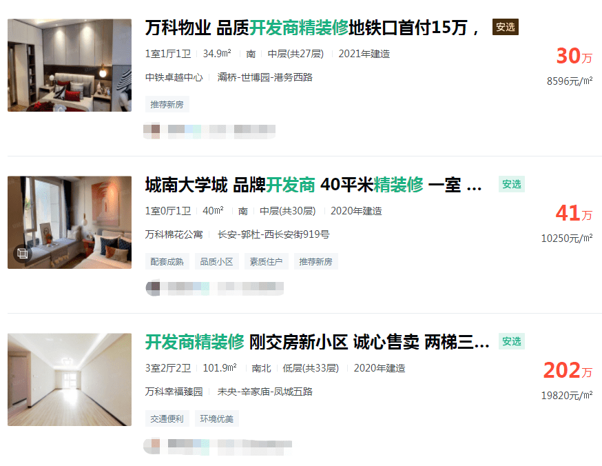The width and height of the screenshot is (602, 466).
Task: Click the green 安选 badge on third listing
Action: point(511,341)
